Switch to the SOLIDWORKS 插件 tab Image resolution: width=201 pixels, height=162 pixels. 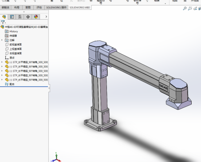tap(56, 8)
